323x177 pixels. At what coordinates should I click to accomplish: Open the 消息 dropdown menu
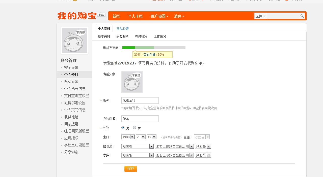pos(179,16)
